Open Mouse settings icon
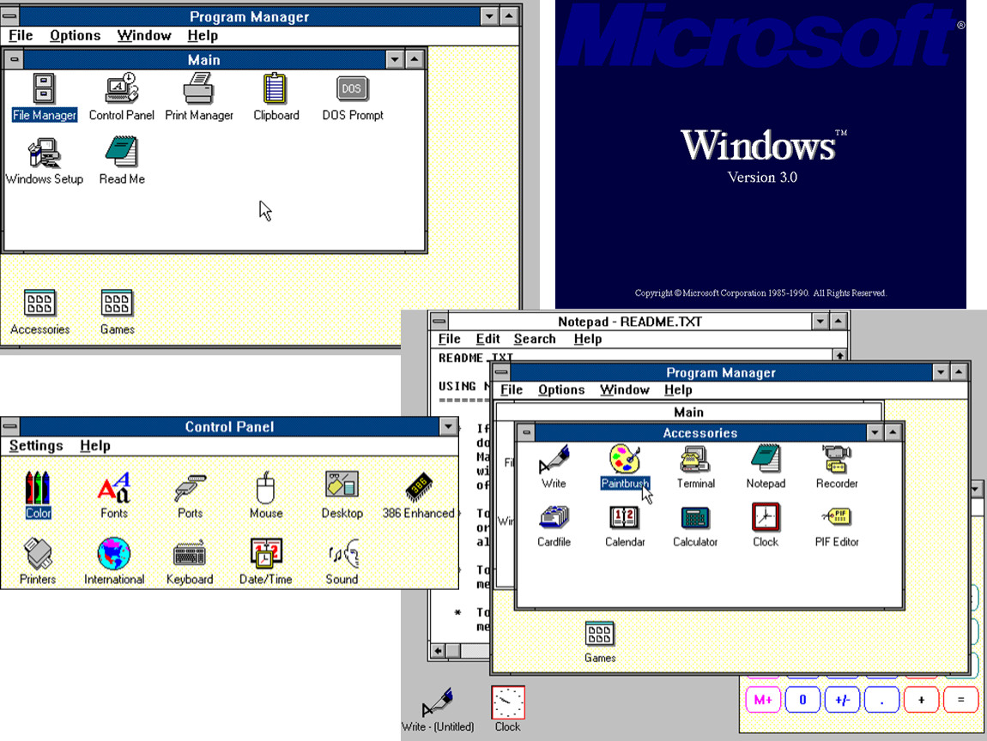987x741 pixels. coord(266,495)
